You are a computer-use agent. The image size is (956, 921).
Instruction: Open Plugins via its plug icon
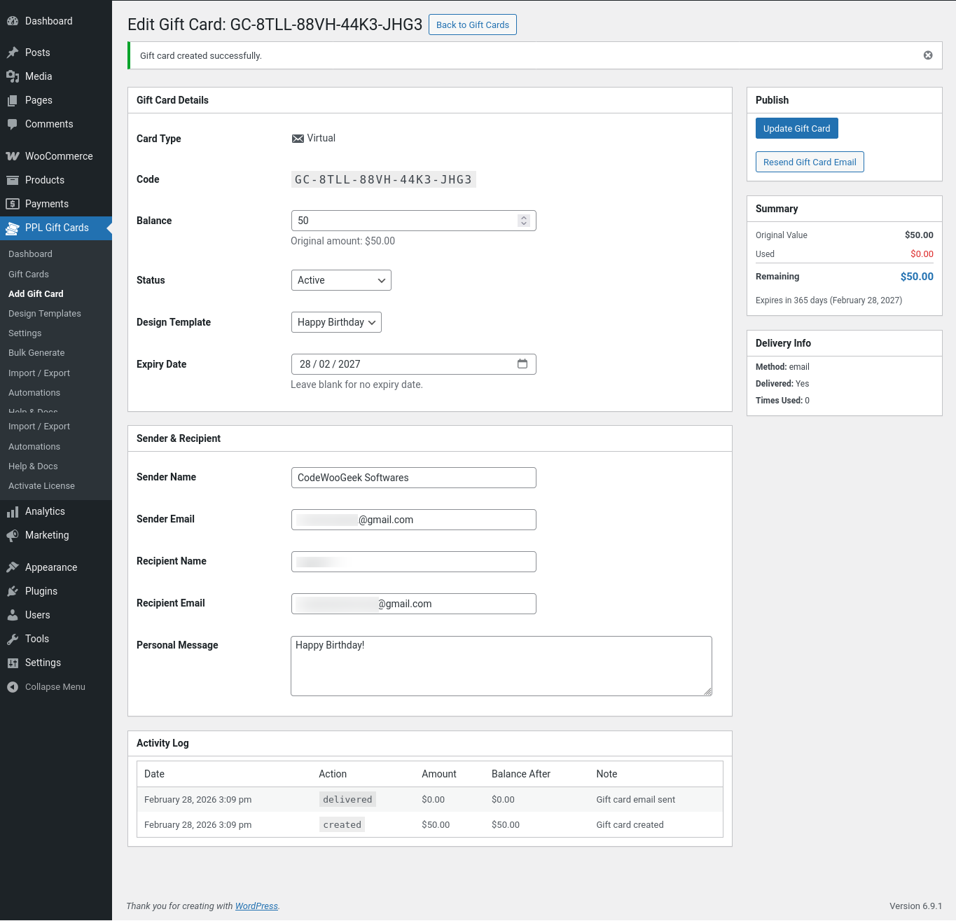pos(13,592)
